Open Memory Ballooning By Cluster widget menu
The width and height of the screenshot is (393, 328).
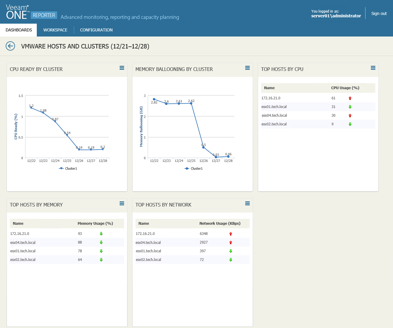coord(247,68)
